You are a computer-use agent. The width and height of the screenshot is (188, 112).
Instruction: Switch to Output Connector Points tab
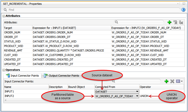click(61, 76)
